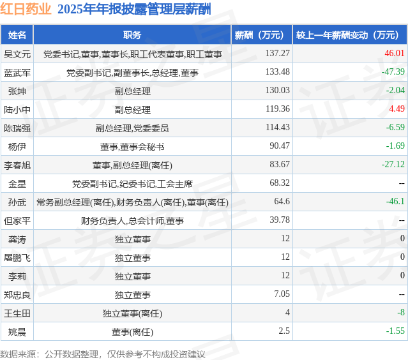Select the name cell 吴文元
Screen dimensions: 408x360
coord(17,54)
